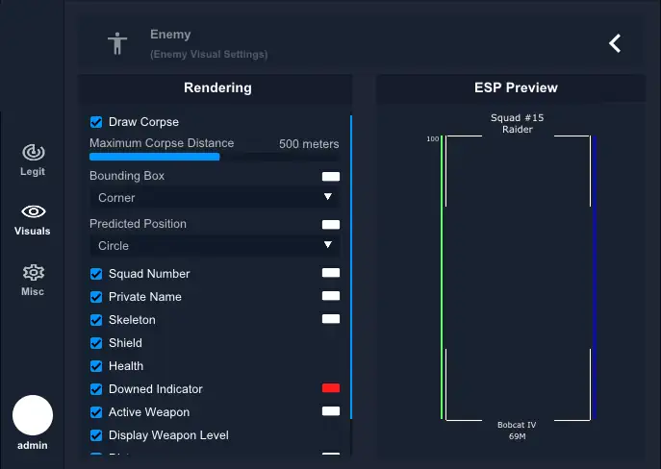Disable the Downed Indicator checkbox

tap(96, 389)
